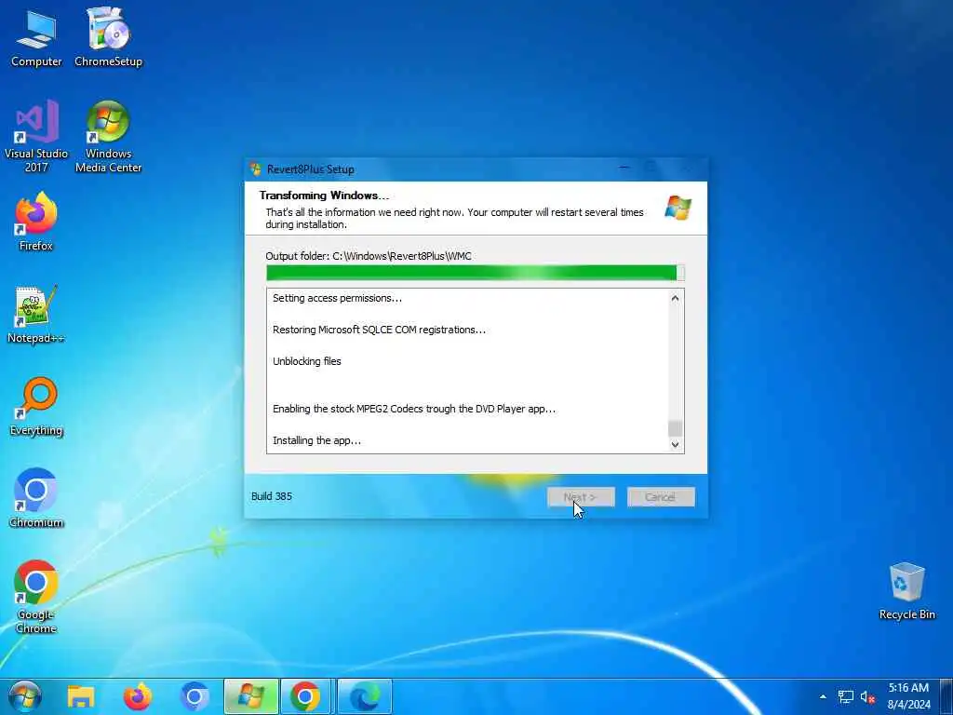
Task: Click the Show desktop strip
Action: point(946,696)
